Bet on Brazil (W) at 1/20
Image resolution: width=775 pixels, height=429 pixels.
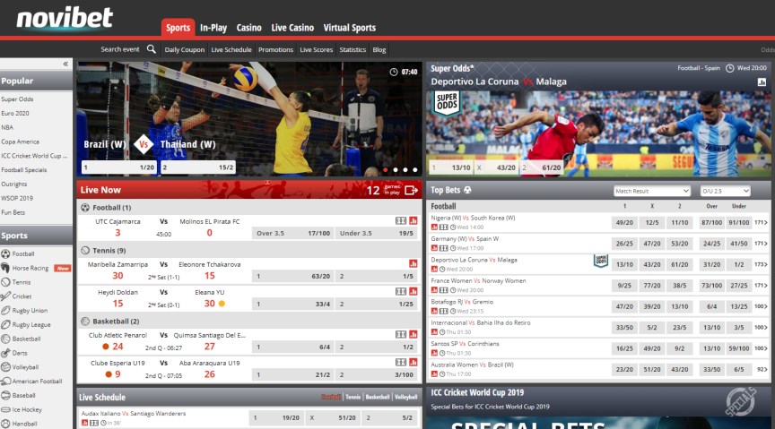pos(119,167)
